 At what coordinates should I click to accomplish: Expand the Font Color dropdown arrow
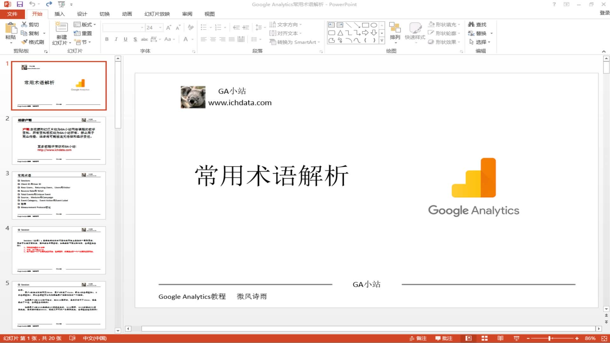(193, 39)
